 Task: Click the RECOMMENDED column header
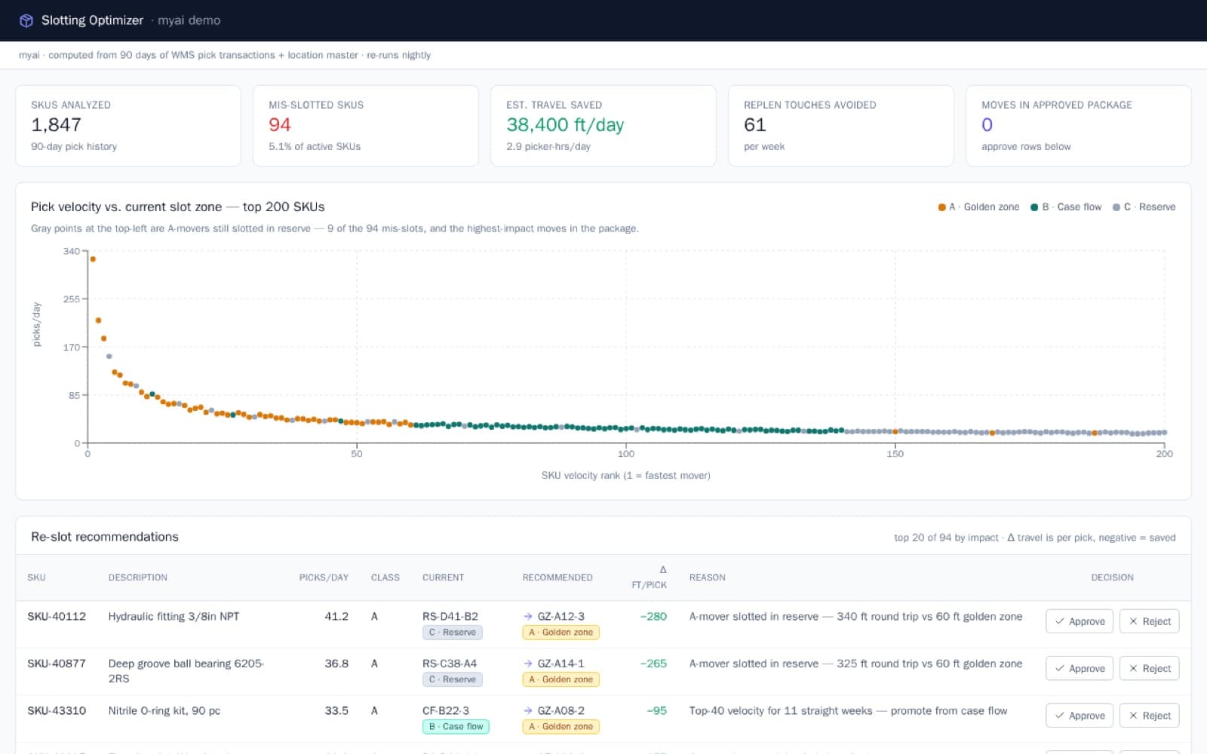pyautogui.click(x=557, y=578)
